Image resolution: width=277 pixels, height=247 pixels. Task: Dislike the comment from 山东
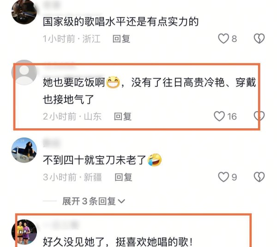(x=259, y=116)
